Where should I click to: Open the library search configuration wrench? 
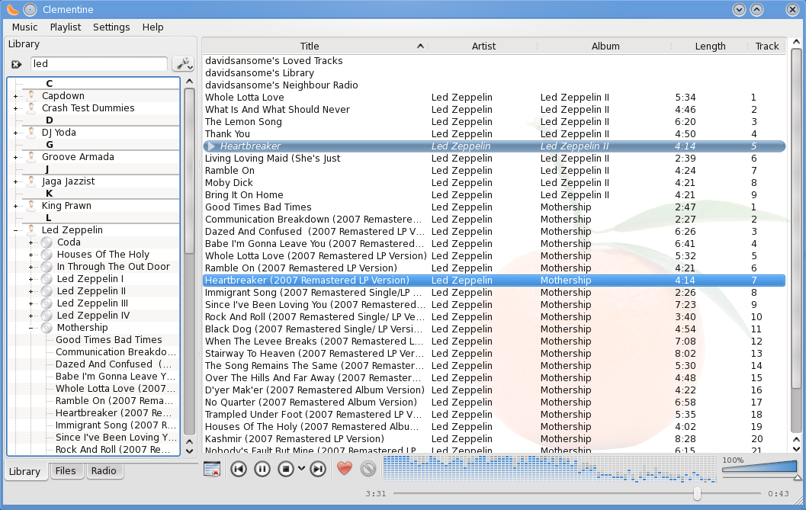pyautogui.click(x=183, y=64)
